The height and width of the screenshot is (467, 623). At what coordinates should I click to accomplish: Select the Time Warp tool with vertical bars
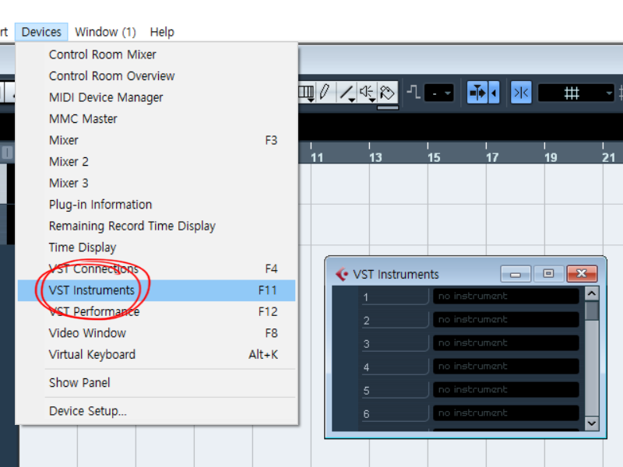306,93
